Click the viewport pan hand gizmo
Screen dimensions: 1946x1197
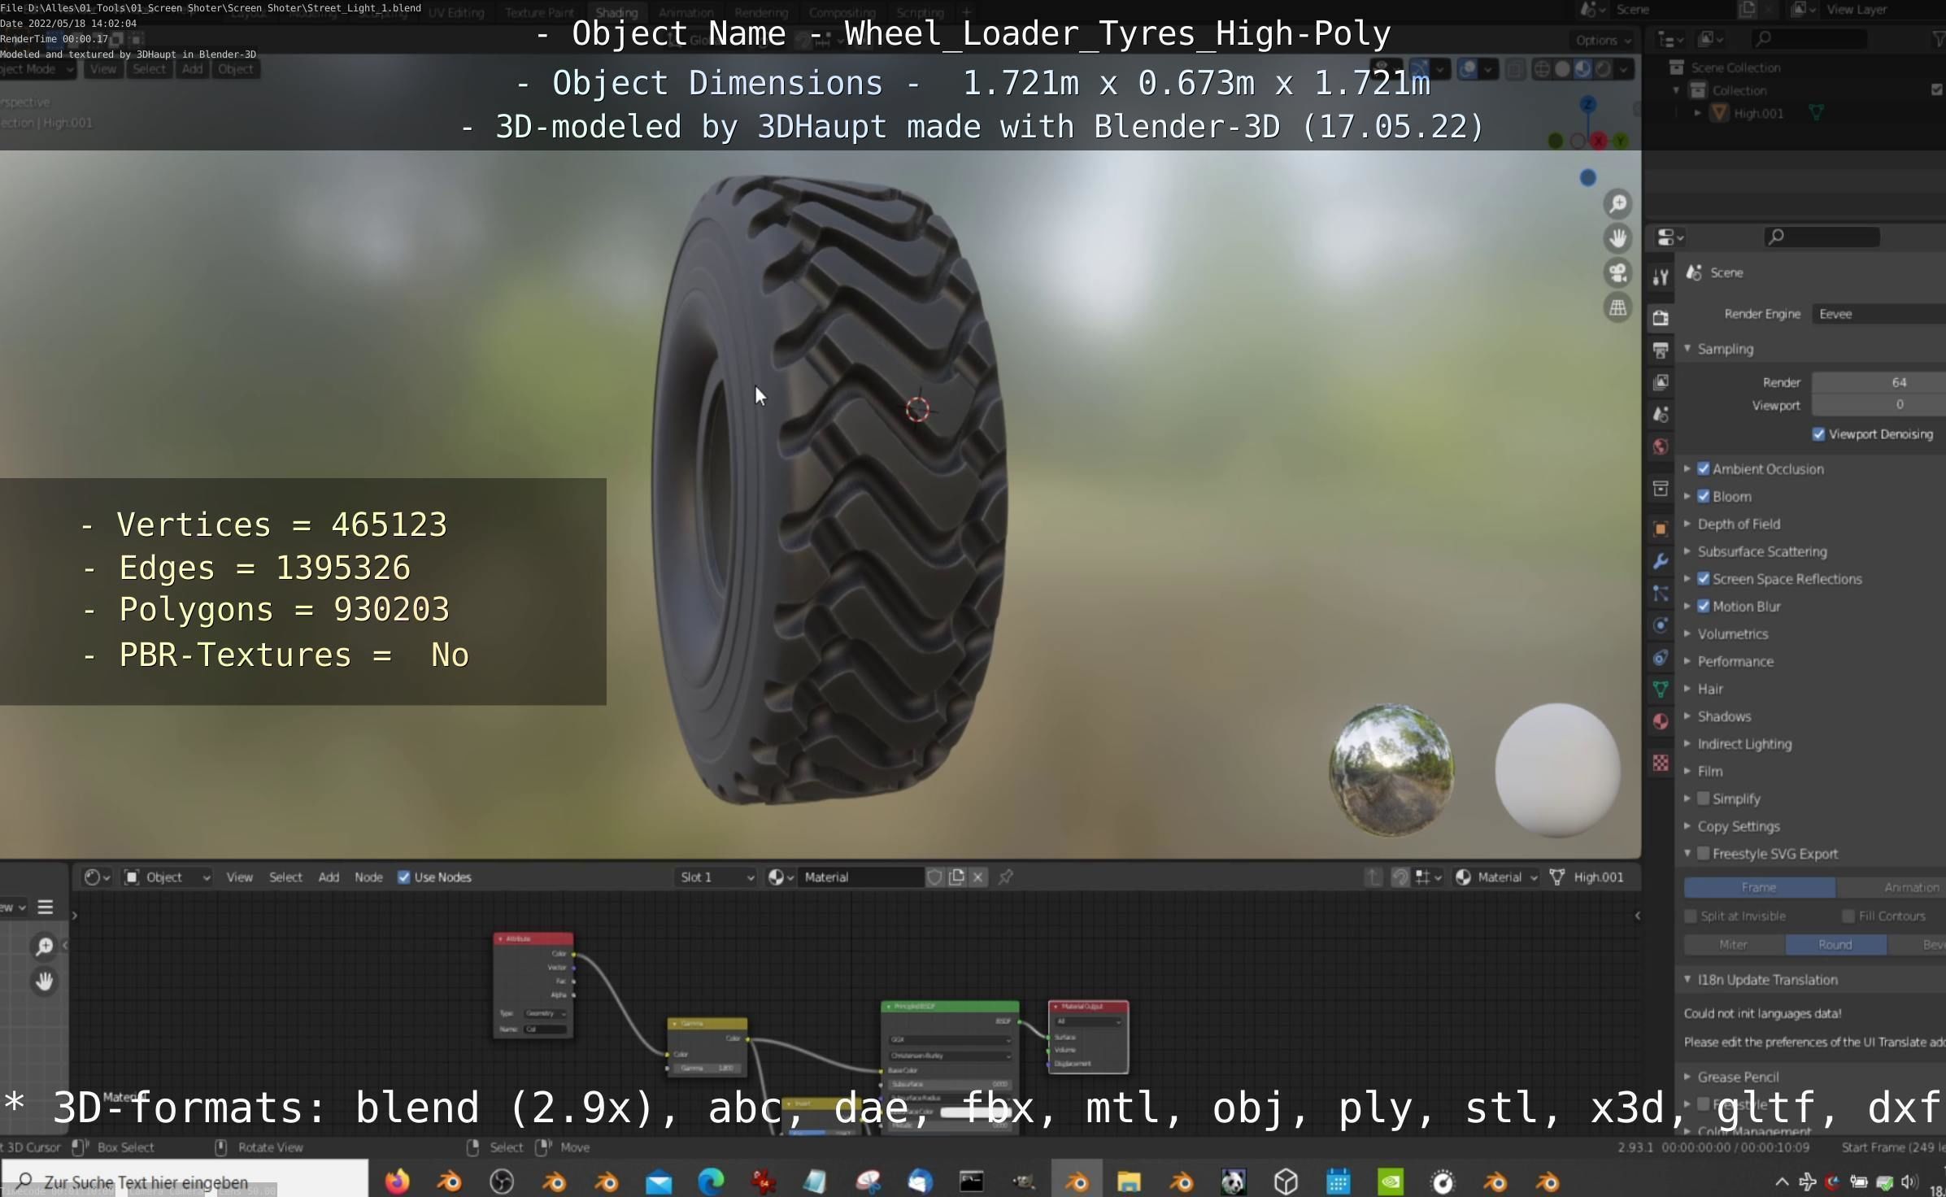point(1618,238)
